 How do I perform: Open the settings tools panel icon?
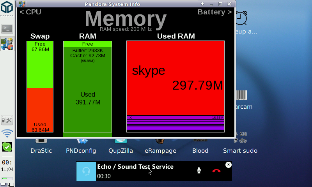click(x=7, y=120)
